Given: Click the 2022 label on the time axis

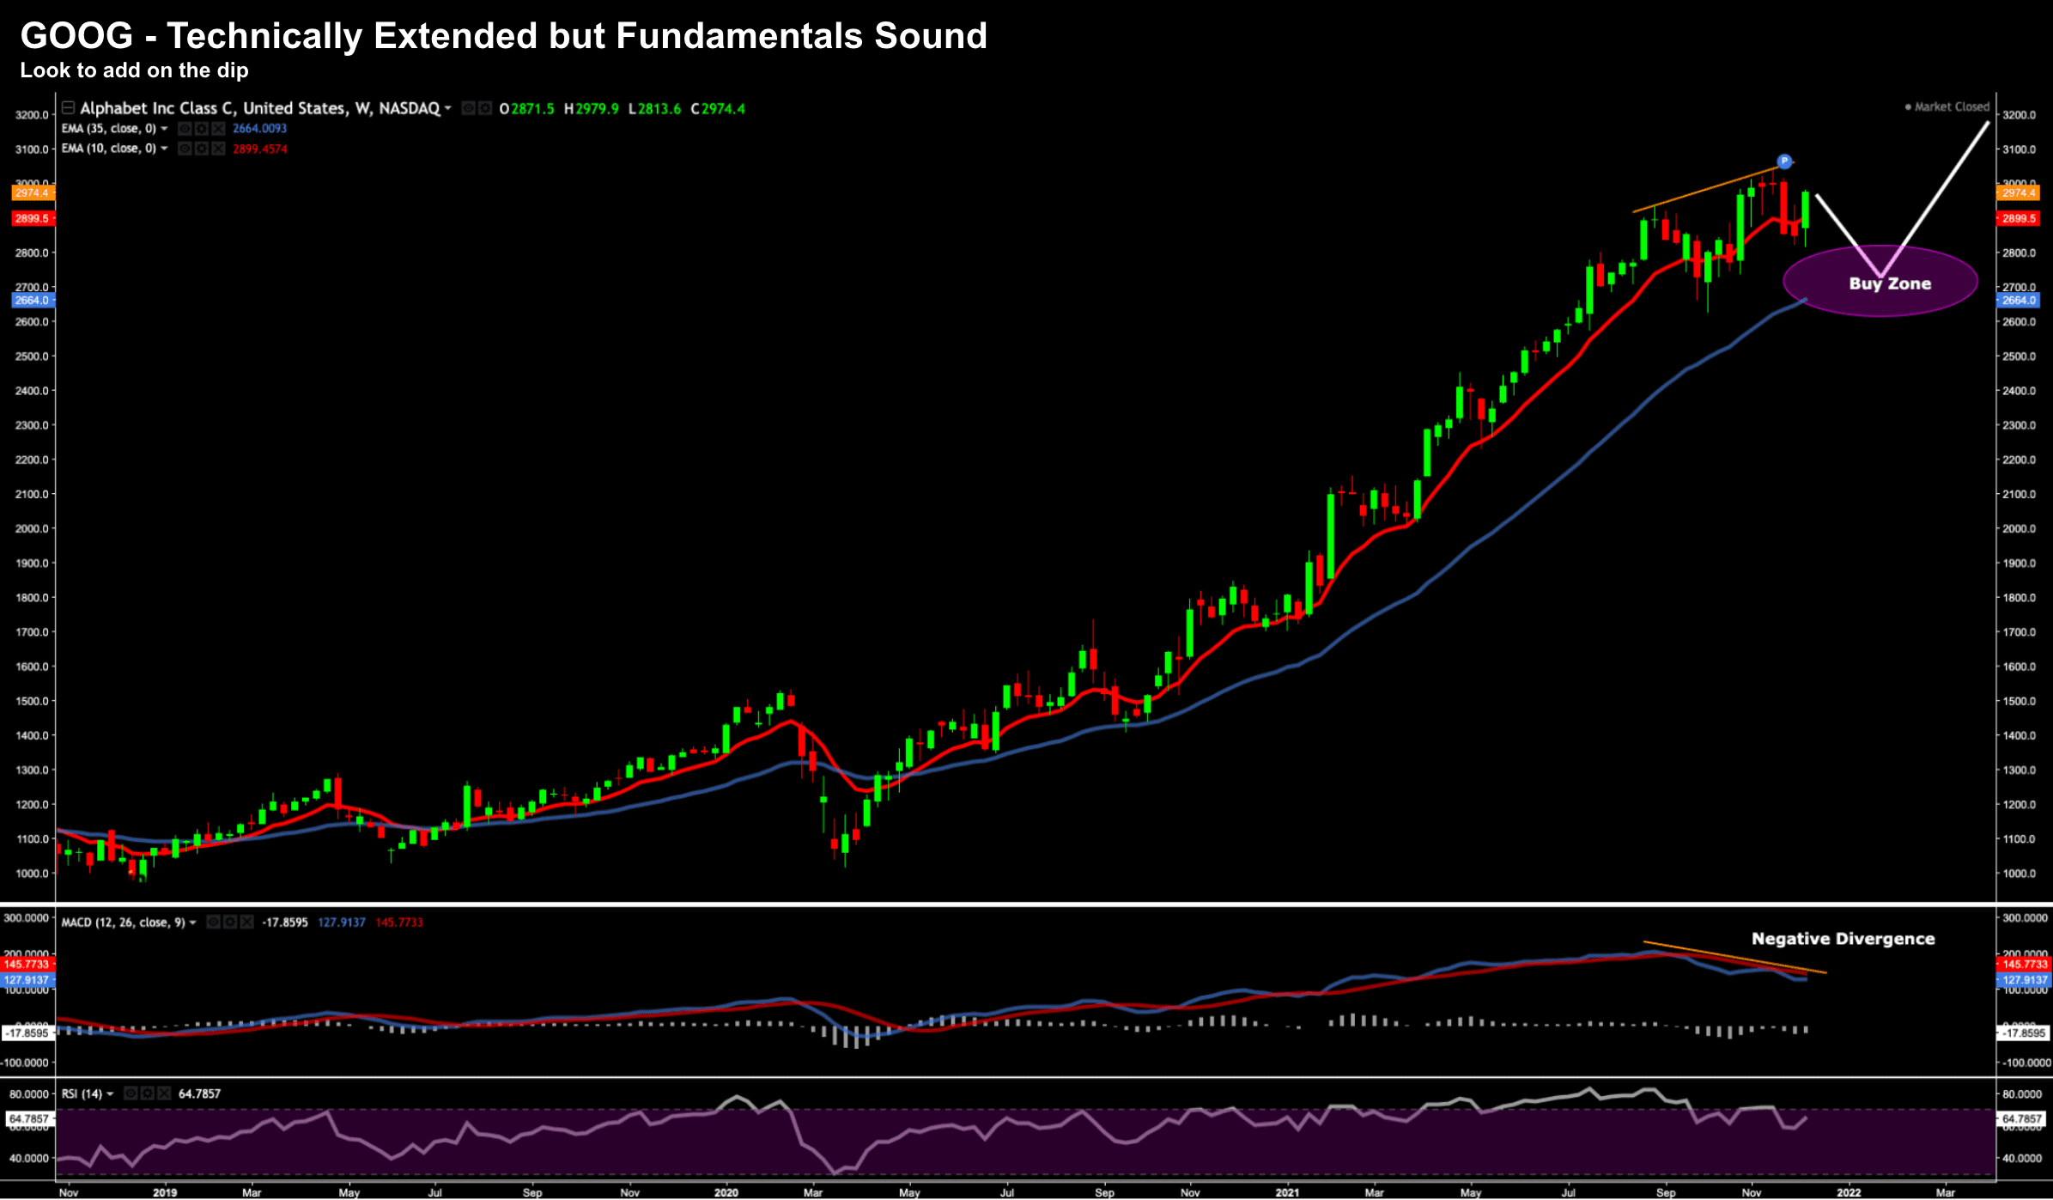Looking at the screenshot, I should click(x=1849, y=1192).
